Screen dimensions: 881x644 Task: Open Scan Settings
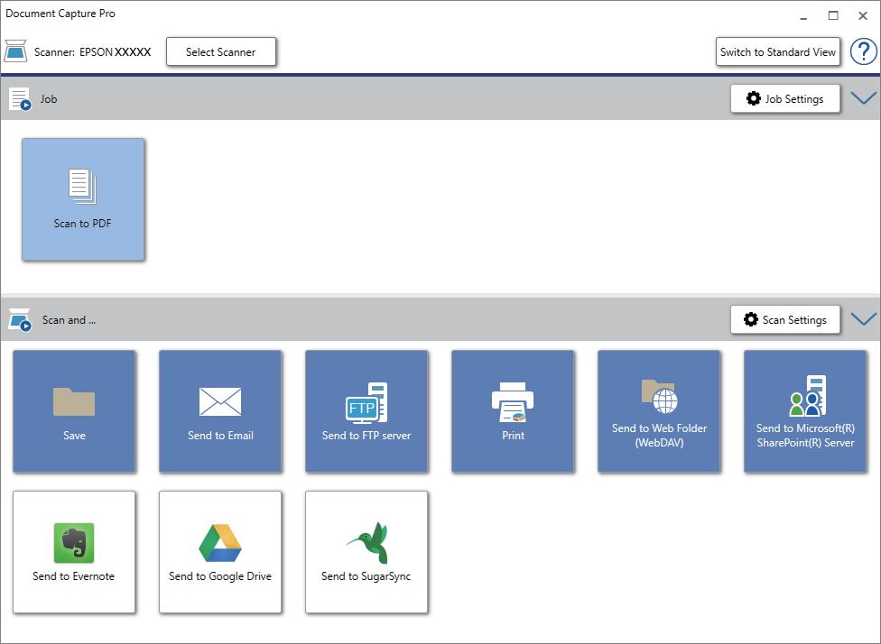[x=785, y=319]
